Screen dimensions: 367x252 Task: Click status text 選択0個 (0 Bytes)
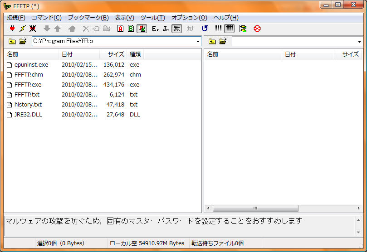click(x=61, y=243)
